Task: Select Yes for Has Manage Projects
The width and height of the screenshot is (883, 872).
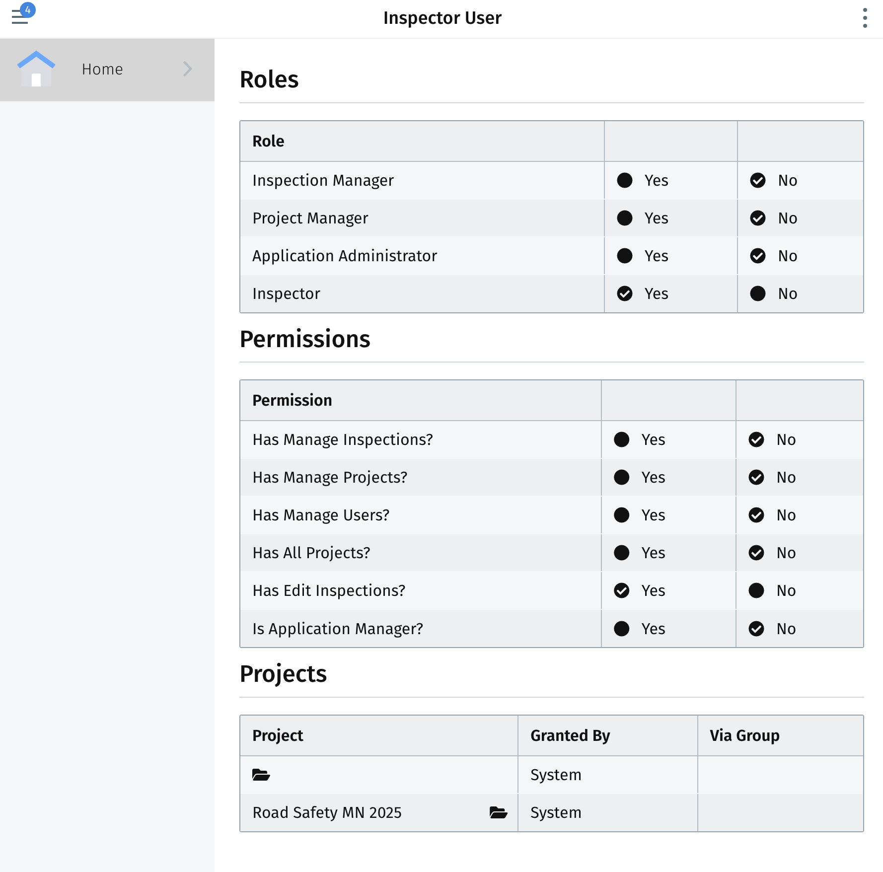Action: coord(621,477)
